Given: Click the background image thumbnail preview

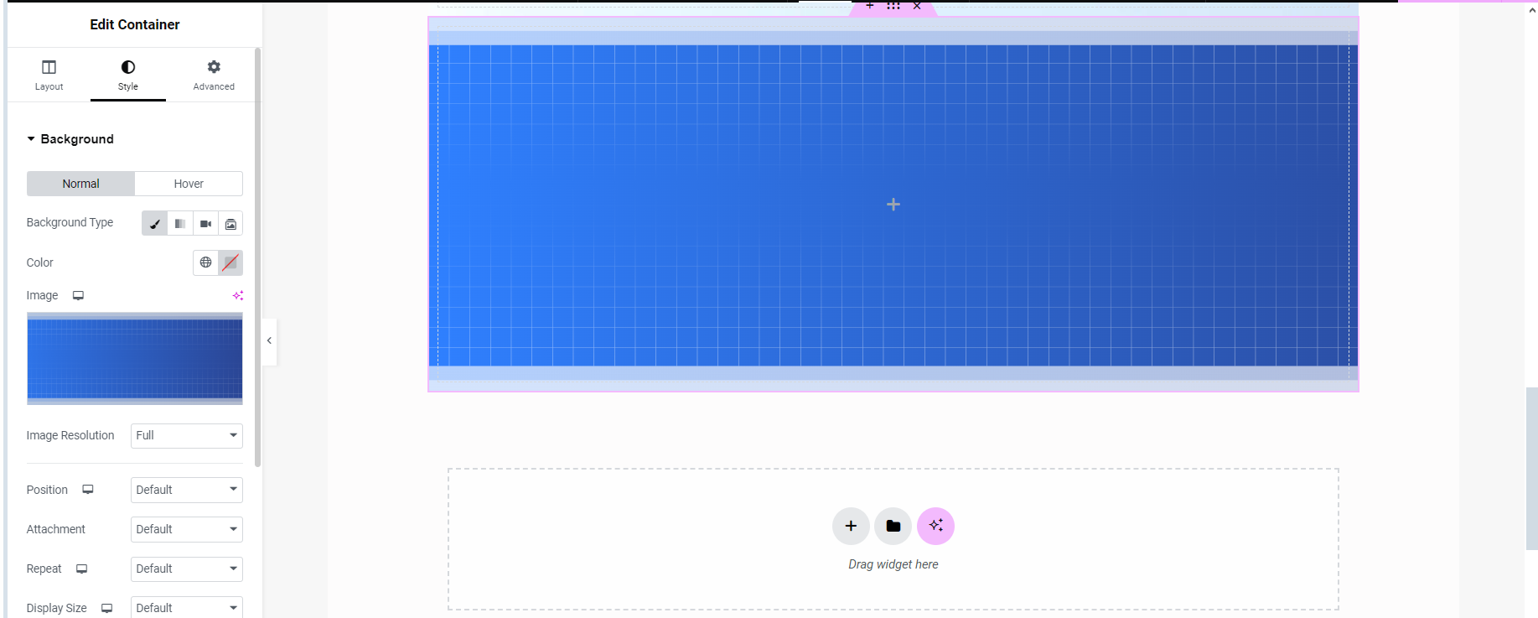Looking at the screenshot, I should tap(135, 359).
